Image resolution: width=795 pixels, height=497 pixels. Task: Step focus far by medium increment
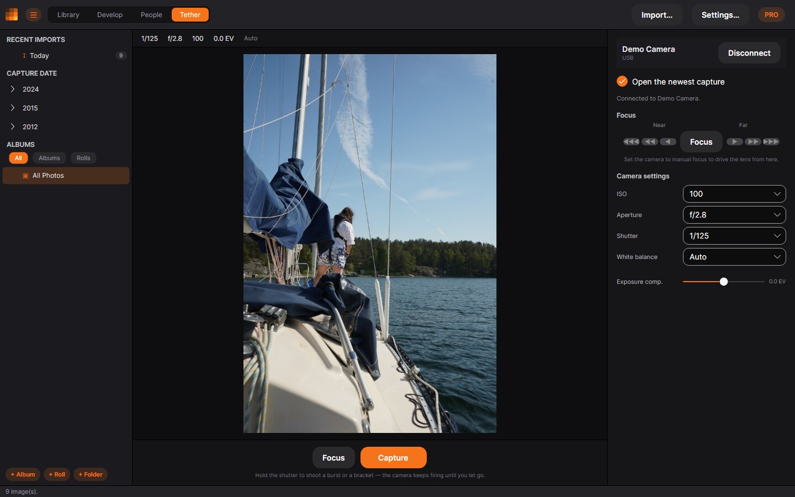coord(753,142)
